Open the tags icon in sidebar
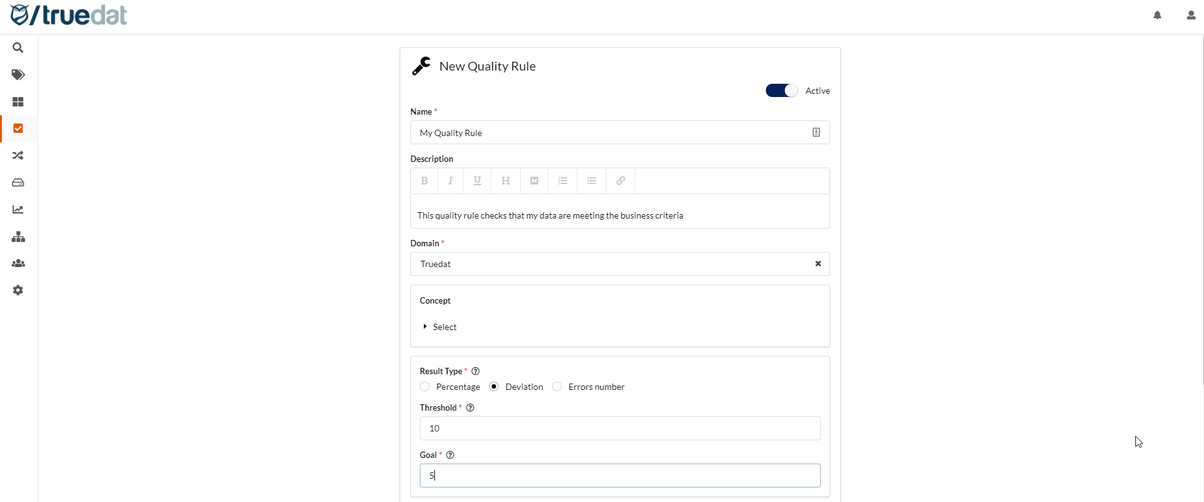The image size is (1204, 502). [x=18, y=75]
